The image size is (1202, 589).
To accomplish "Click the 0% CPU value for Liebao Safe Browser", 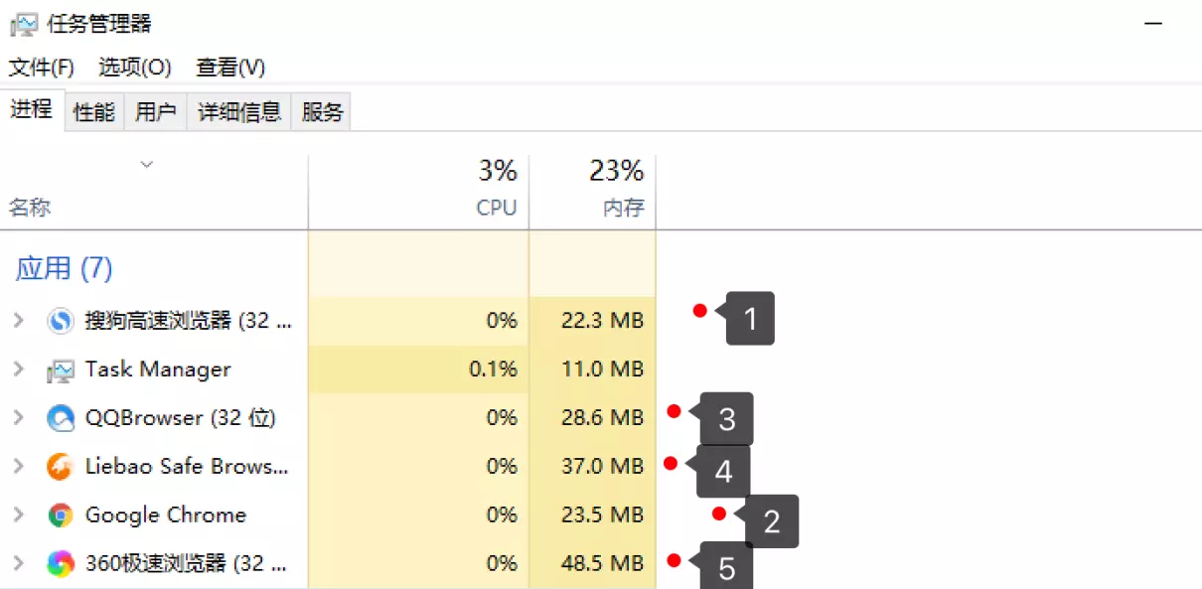I will [502, 467].
